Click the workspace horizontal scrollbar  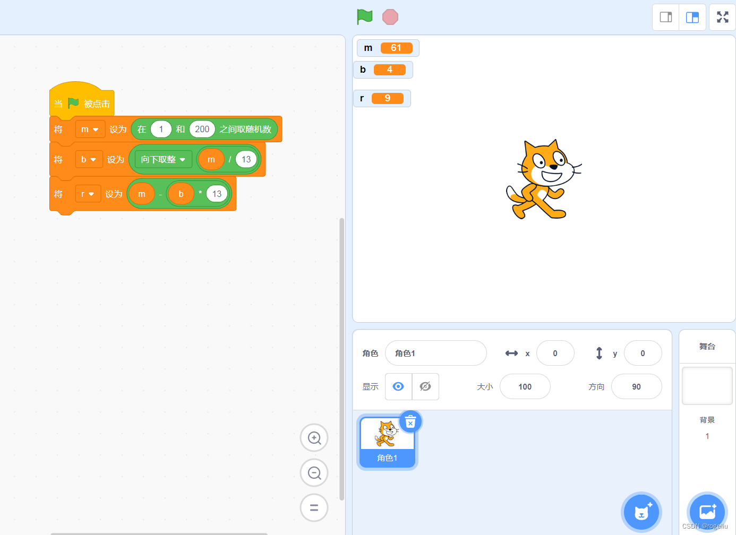159,533
